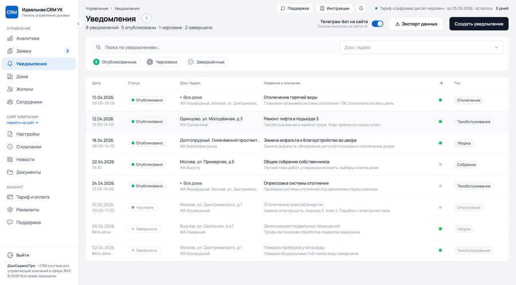Click grey Telegram dot for 'Общее собрание' row
Image resolution: width=516 pixels, height=285 pixels.
coord(440,164)
